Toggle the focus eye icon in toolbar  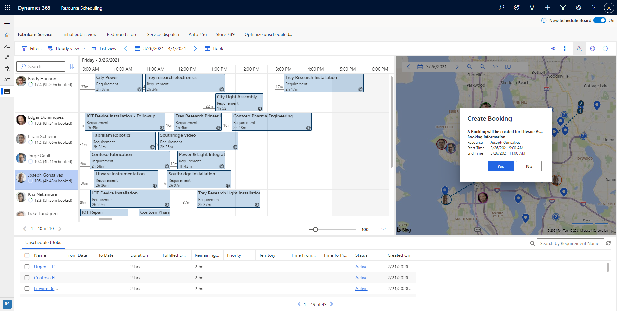click(x=554, y=48)
